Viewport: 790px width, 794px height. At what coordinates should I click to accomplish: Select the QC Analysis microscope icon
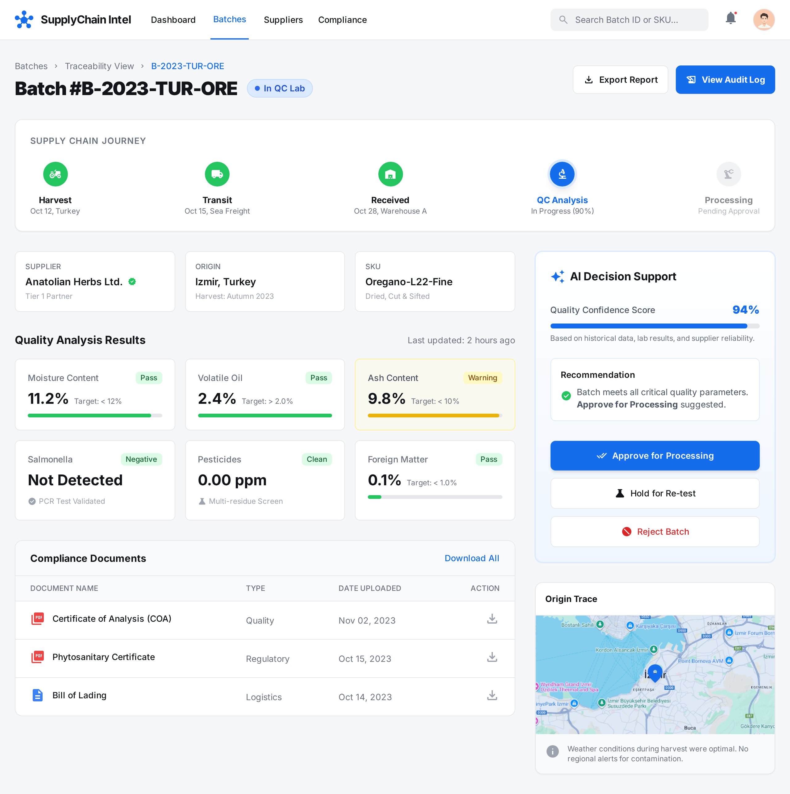[562, 174]
